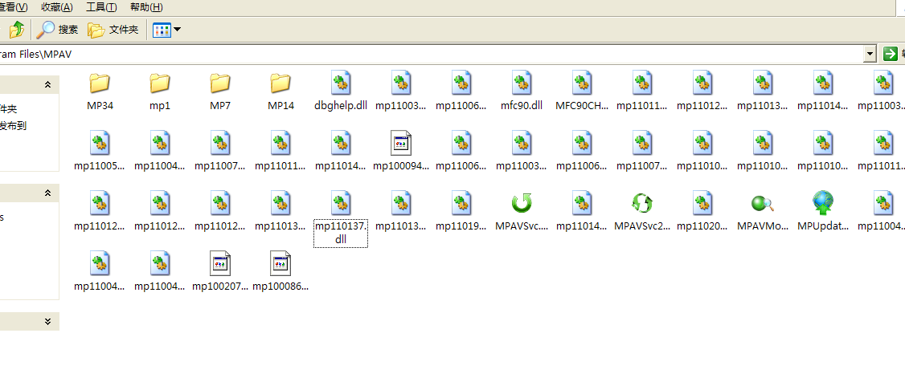Open the MP34 folder
This screenshot has height=386, width=905.
coord(100,83)
